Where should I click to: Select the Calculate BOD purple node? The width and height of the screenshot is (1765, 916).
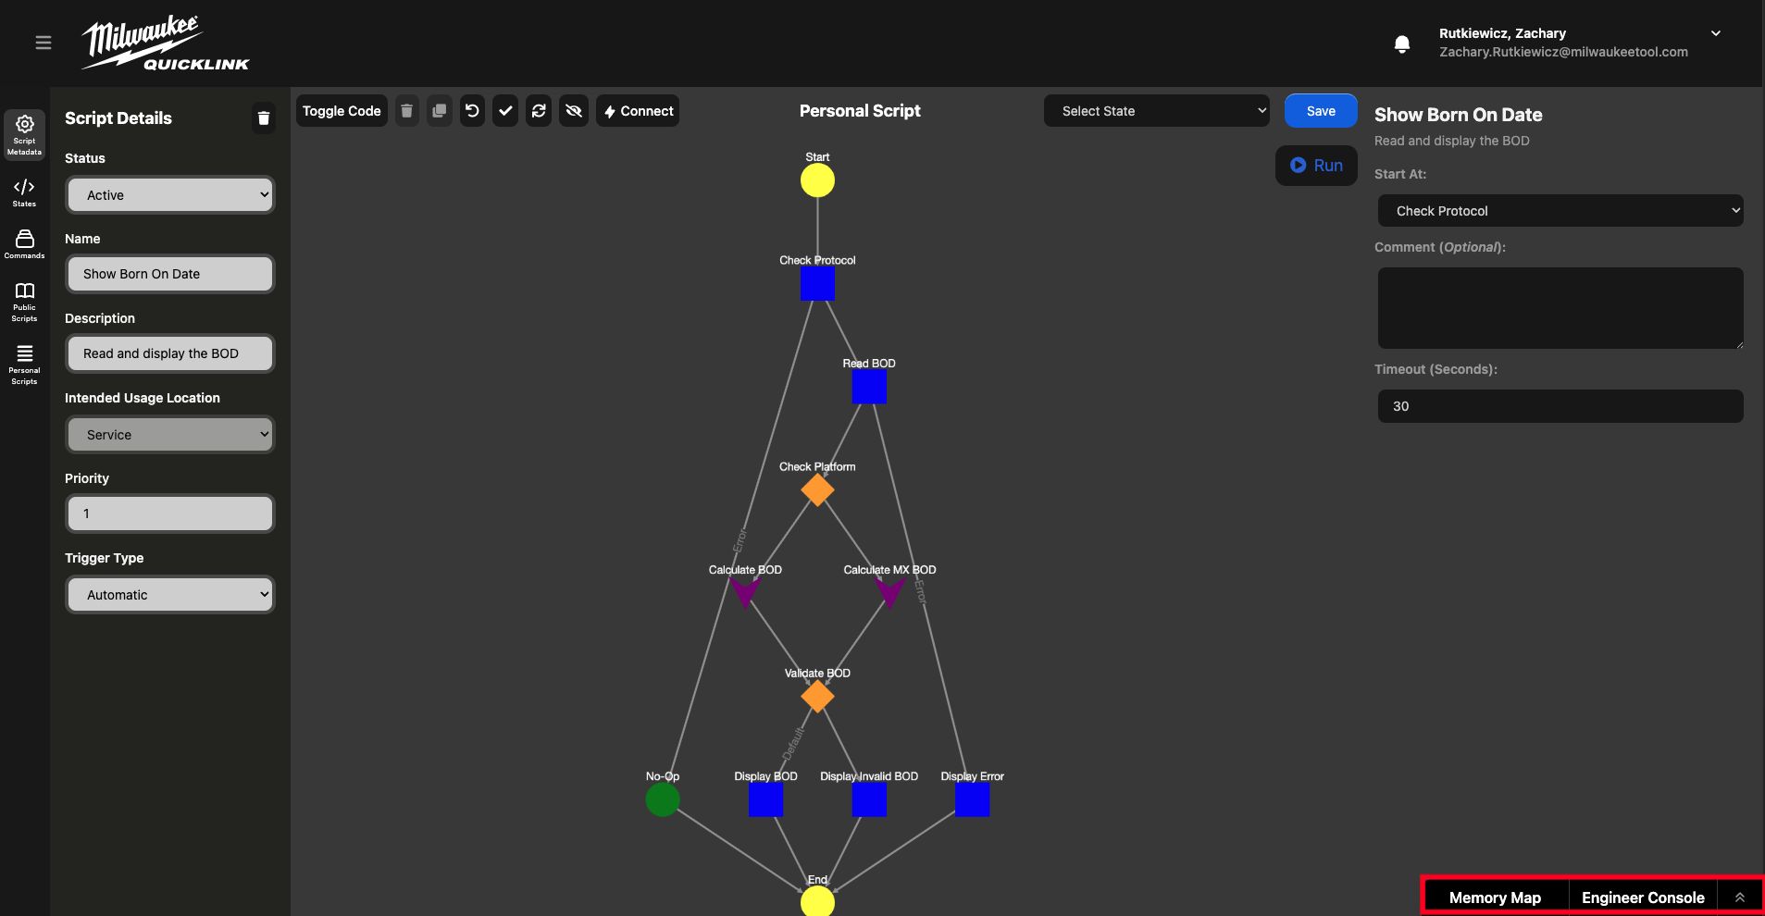point(745,592)
